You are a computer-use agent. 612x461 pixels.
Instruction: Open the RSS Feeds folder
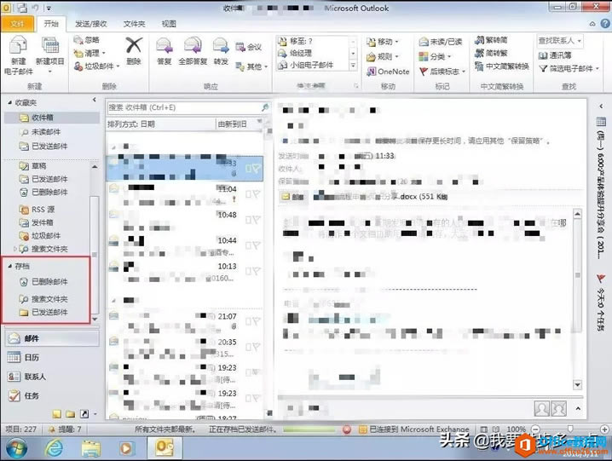(38, 210)
